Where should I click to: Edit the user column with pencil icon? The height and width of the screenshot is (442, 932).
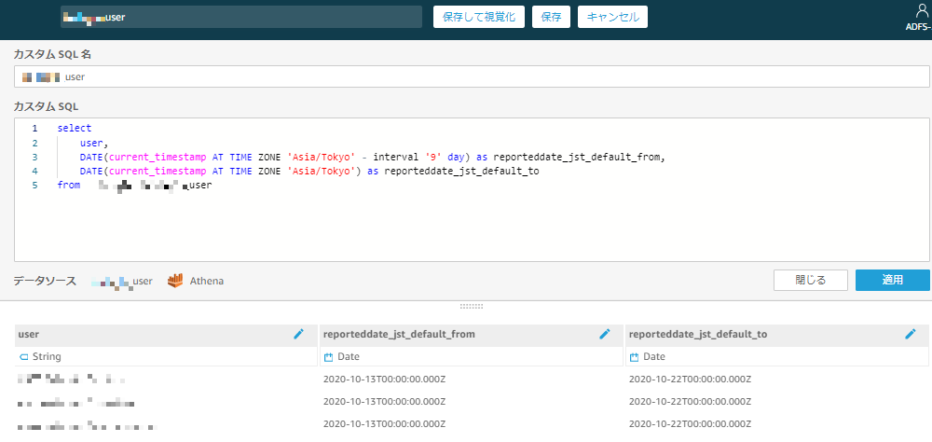pos(299,335)
